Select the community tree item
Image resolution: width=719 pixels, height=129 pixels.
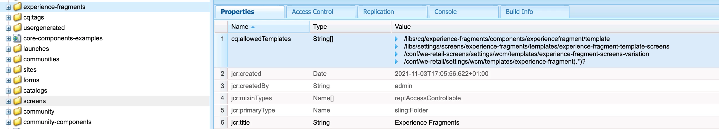click(39, 112)
